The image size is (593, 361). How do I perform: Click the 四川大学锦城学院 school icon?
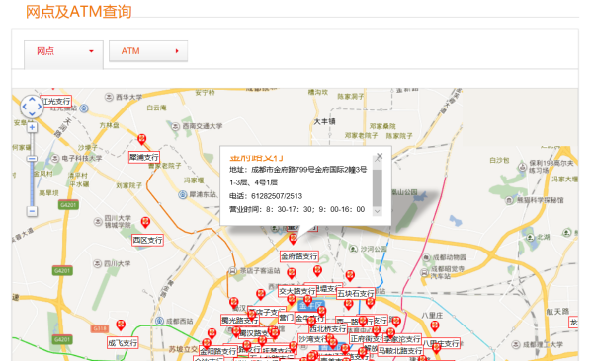pos(98,221)
